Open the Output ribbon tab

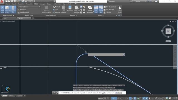click(x=49, y=4)
